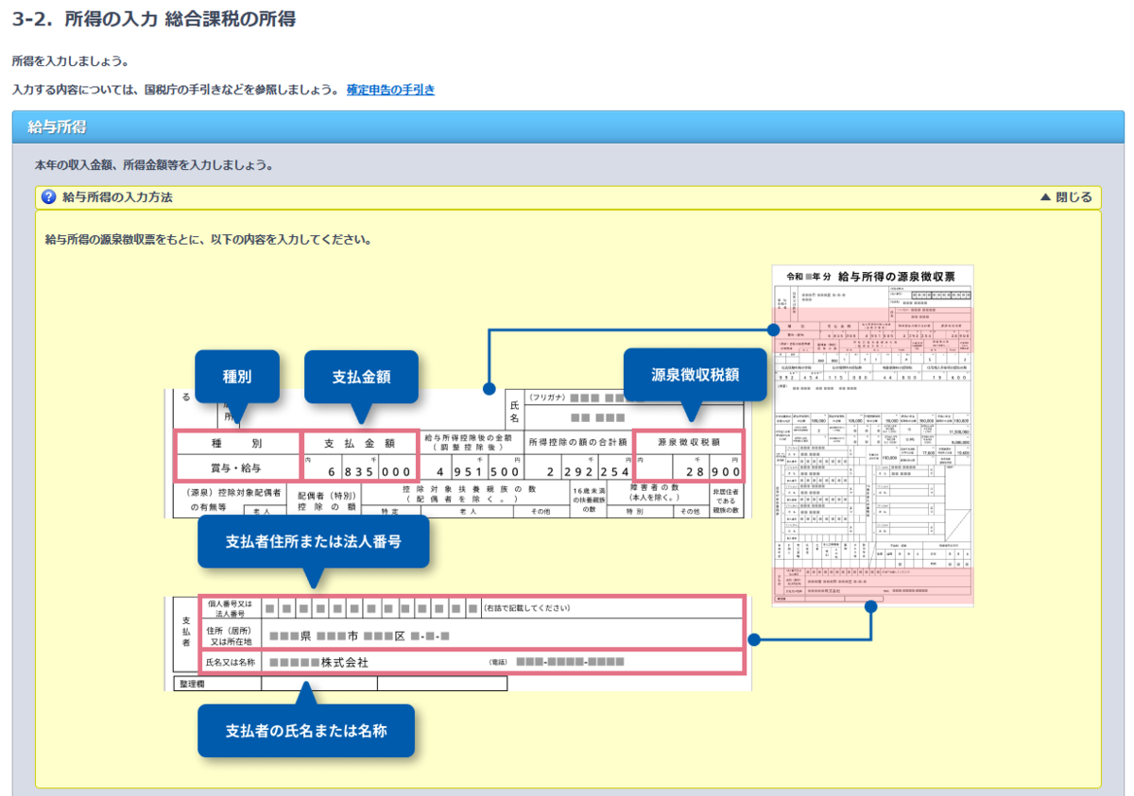The height and width of the screenshot is (796, 1134).
Task: Click the blue connector dot above the 氏名 field
Action: pos(489,387)
